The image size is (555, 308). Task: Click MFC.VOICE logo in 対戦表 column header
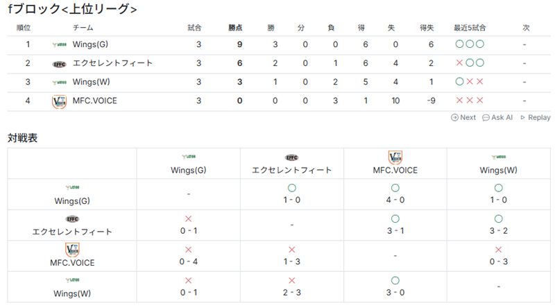point(395,157)
